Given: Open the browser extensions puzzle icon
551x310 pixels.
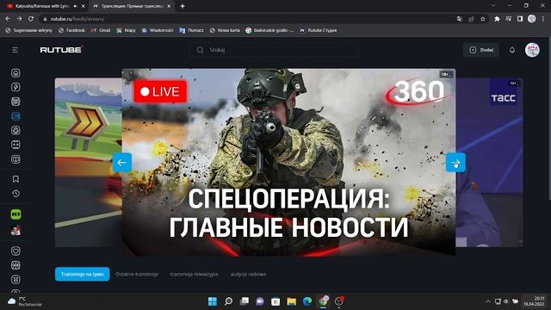Looking at the screenshot, I should click(497, 19).
